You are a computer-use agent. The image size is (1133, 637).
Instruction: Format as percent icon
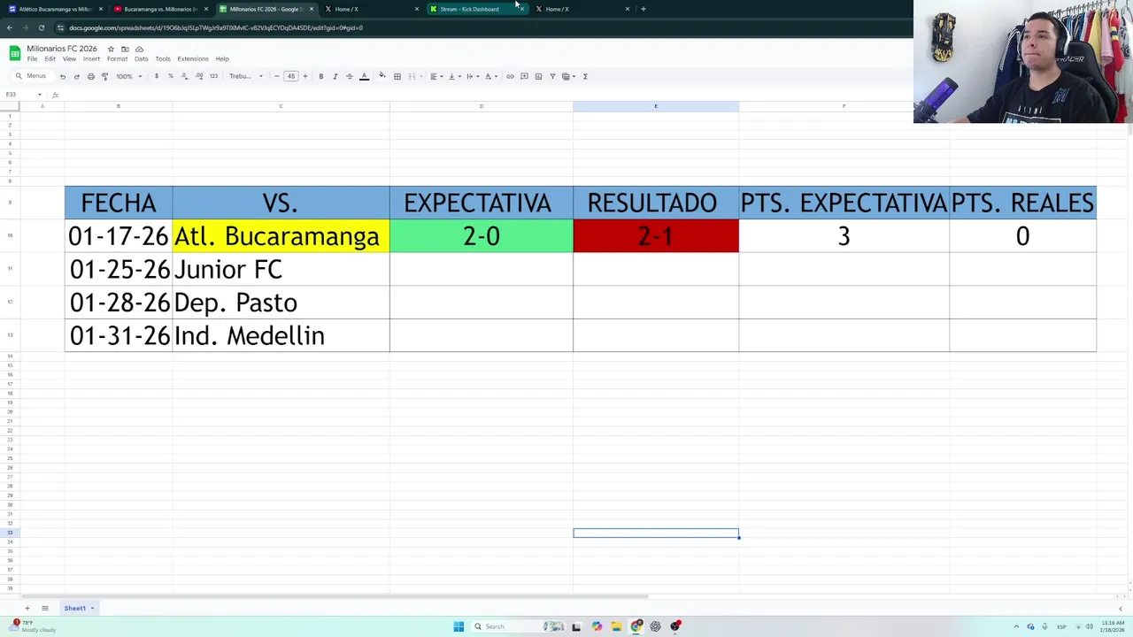171,76
